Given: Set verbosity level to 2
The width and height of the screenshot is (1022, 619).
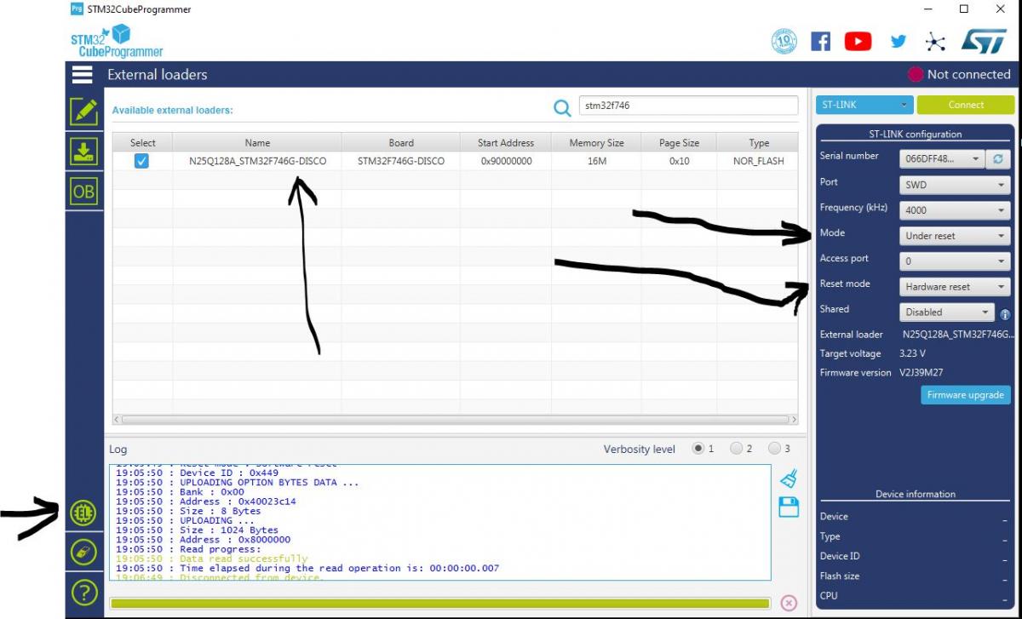Looking at the screenshot, I should [x=737, y=449].
